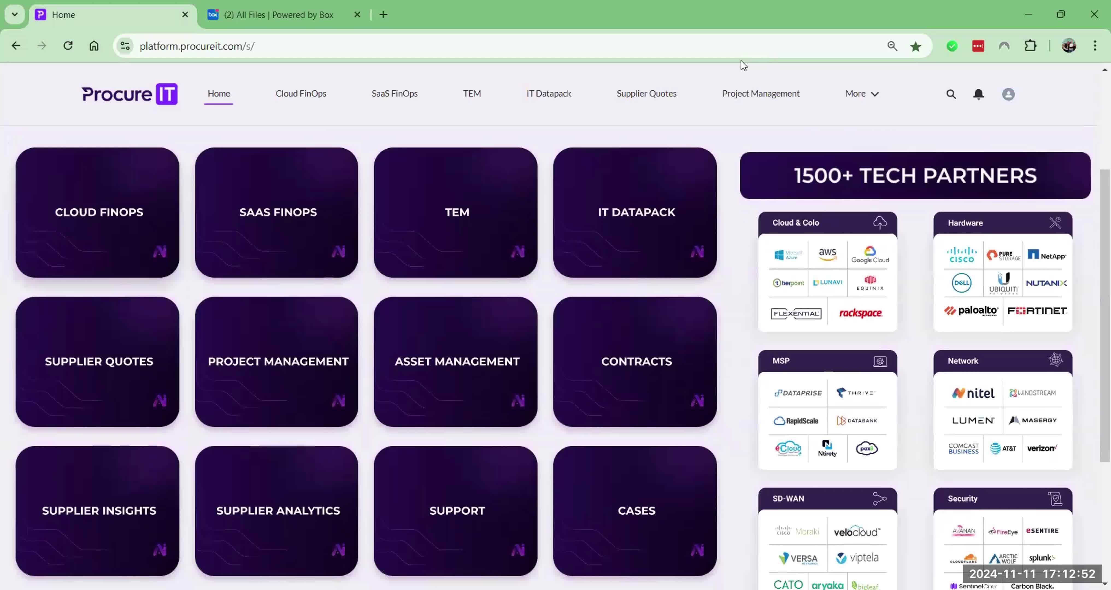The width and height of the screenshot is (1111, 590).
Task: Open the SUPPLIER ANALYTICS tile
Action: point(277,511)
